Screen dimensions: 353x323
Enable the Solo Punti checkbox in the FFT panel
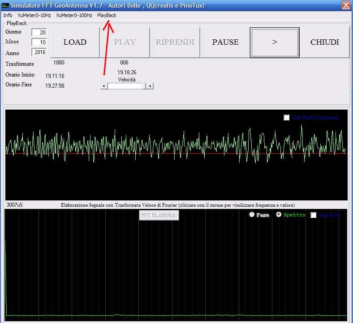314,215
